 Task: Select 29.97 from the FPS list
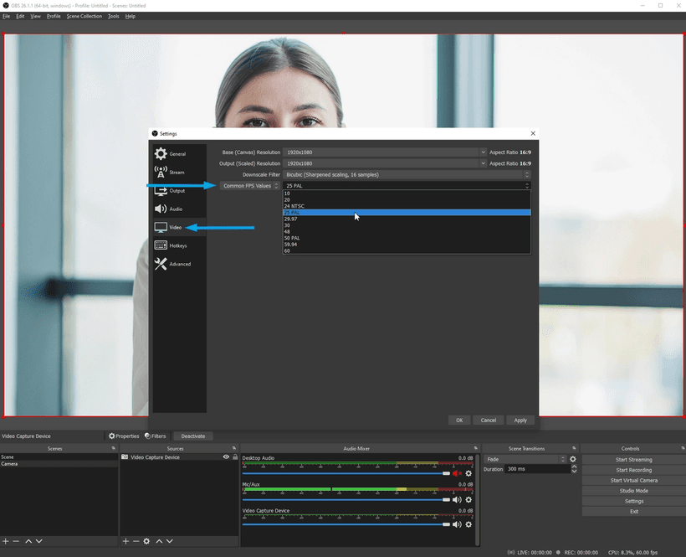[x=335, y=218]
